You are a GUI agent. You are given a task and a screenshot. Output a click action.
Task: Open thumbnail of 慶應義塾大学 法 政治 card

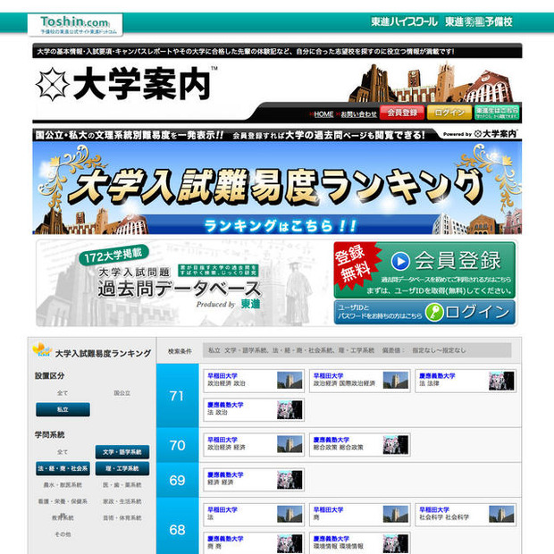point(290,409)
